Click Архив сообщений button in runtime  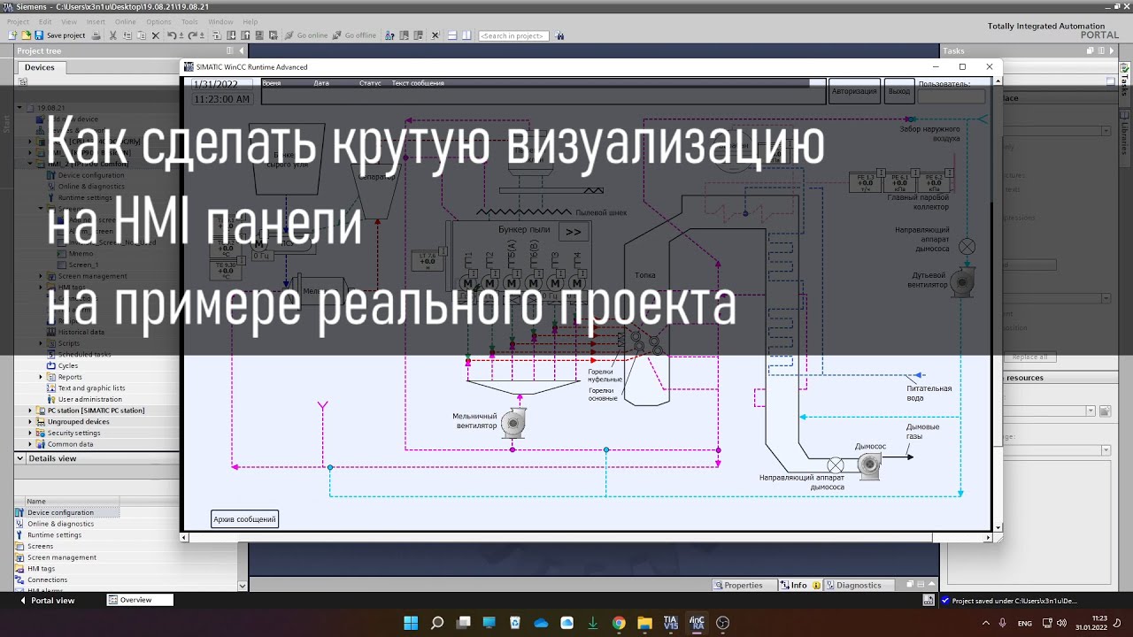coord(245,519)
